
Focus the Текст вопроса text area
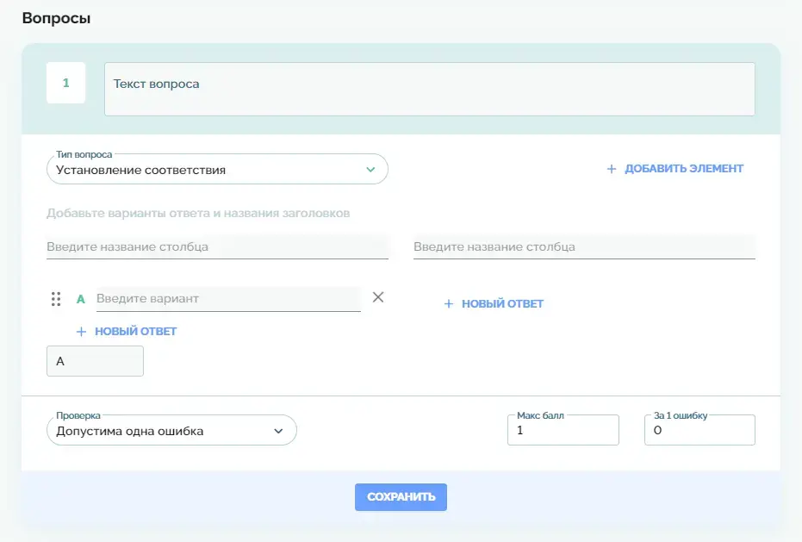pyautogui.click(x=429, y=89)
